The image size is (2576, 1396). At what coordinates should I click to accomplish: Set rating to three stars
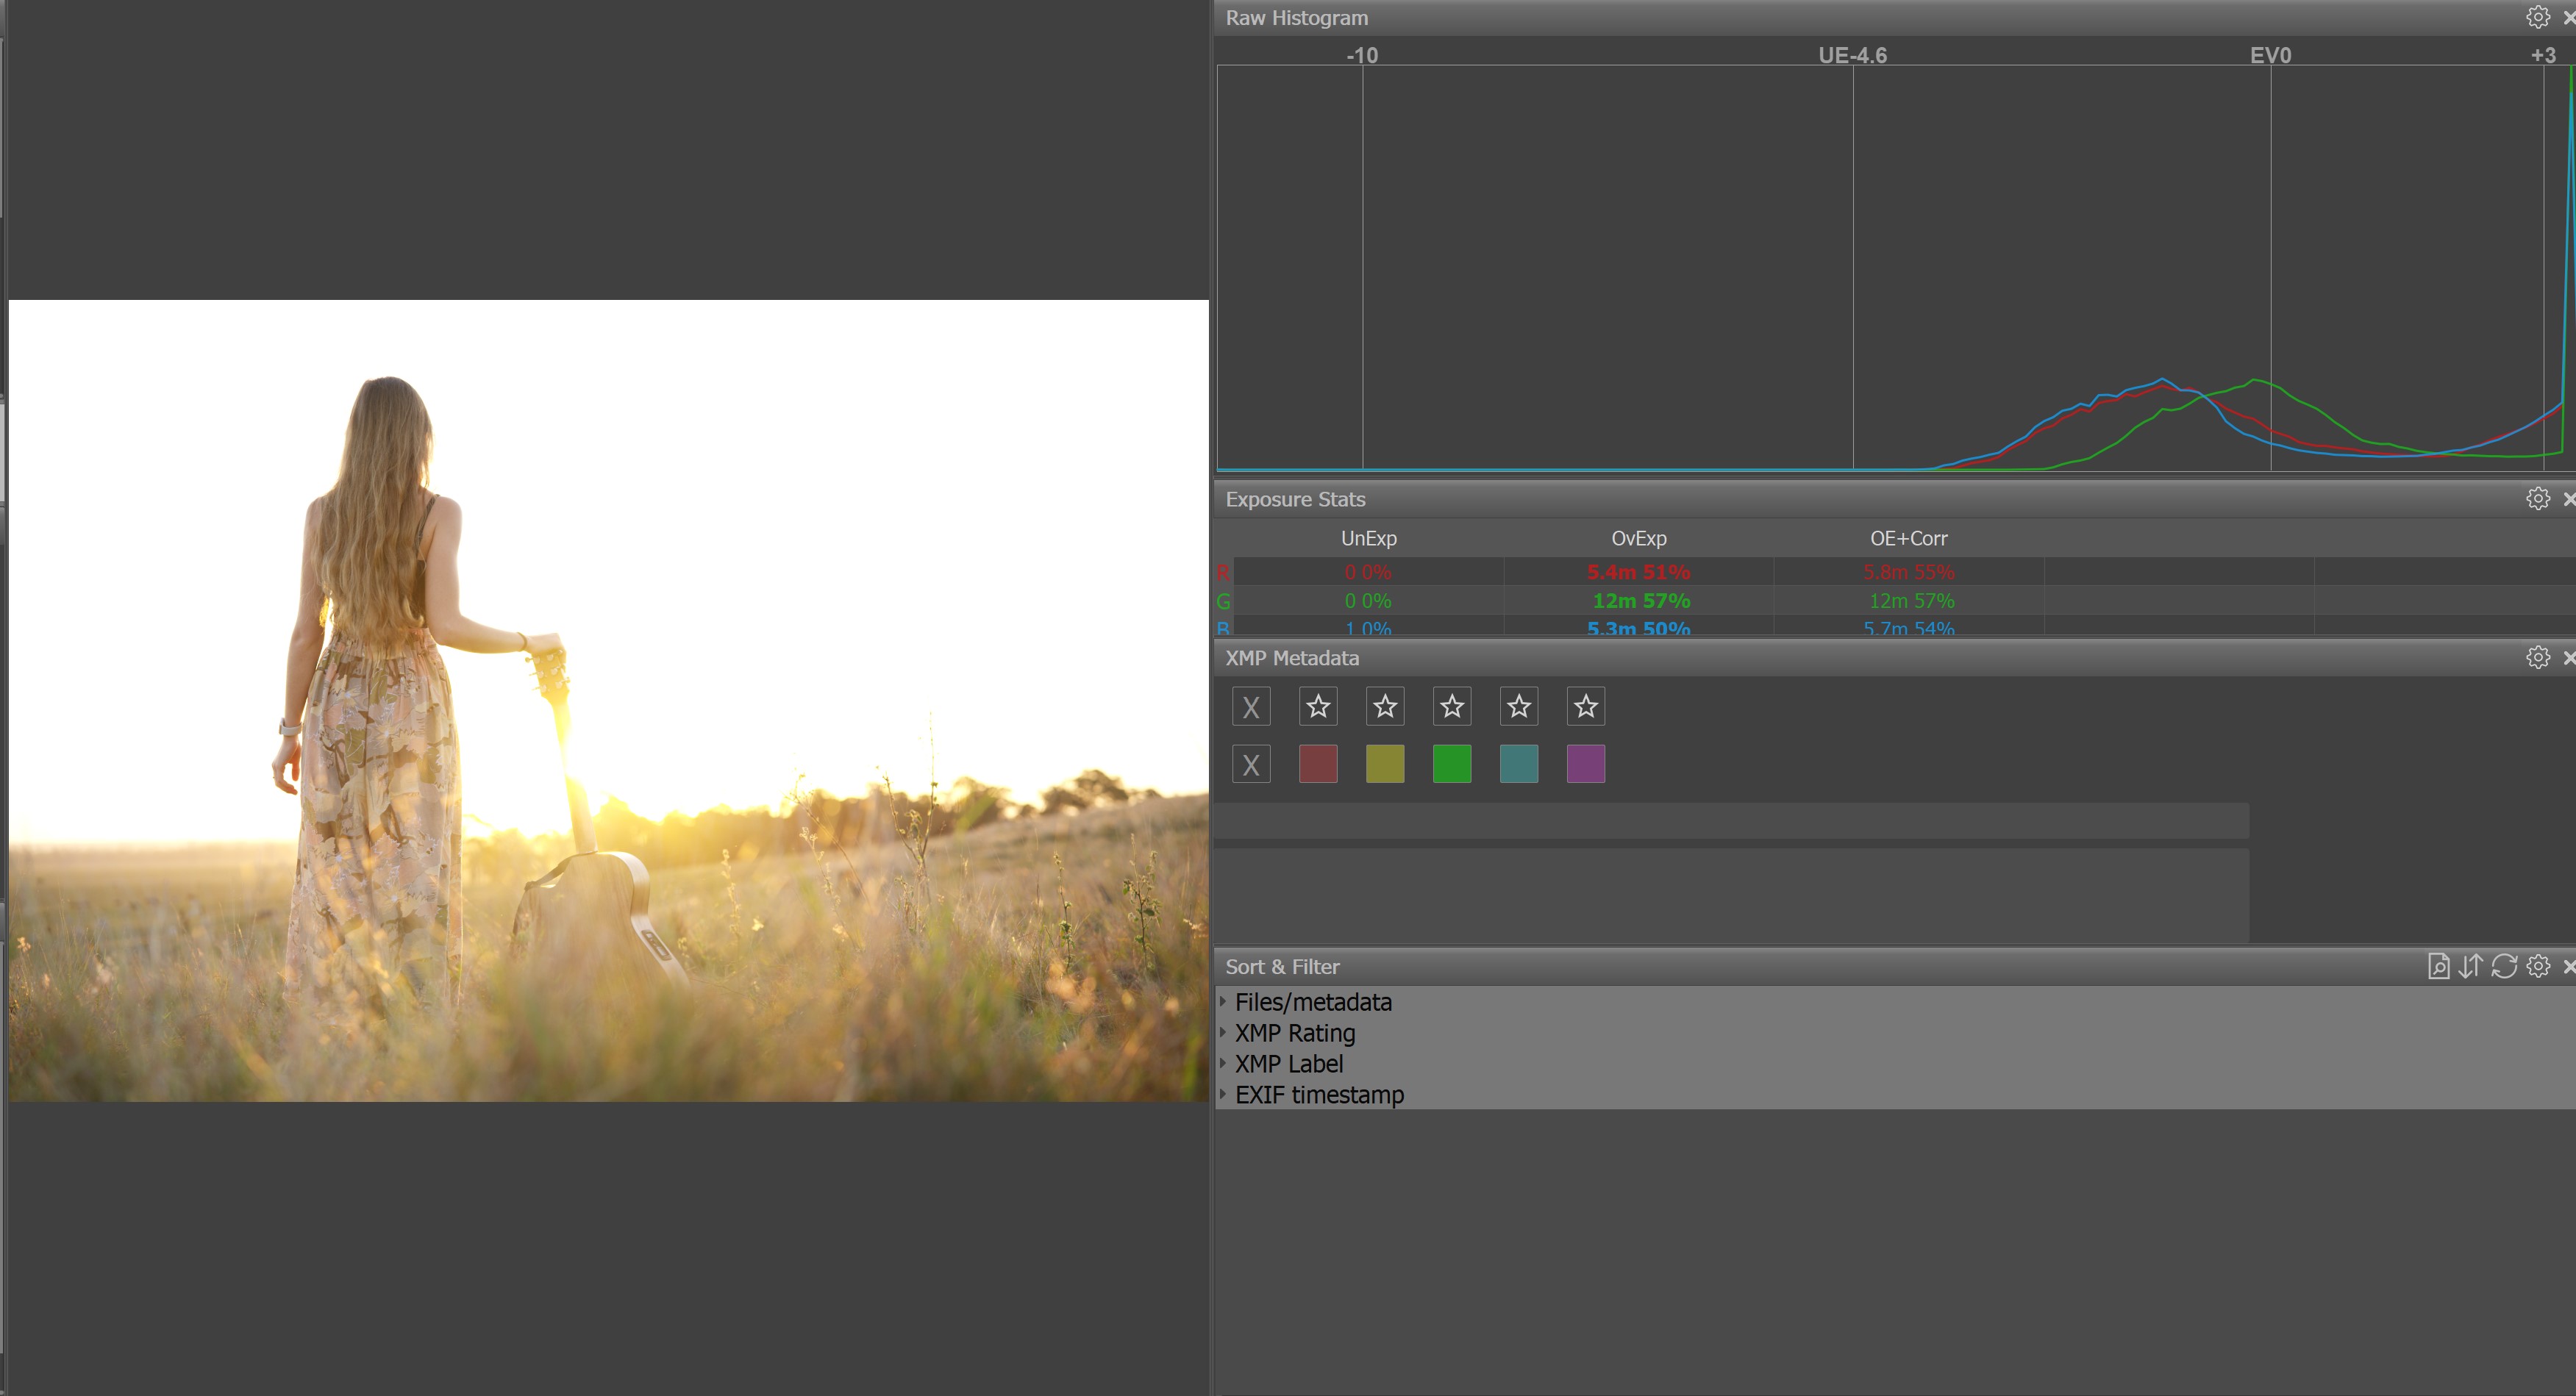tap(1452, 707)
